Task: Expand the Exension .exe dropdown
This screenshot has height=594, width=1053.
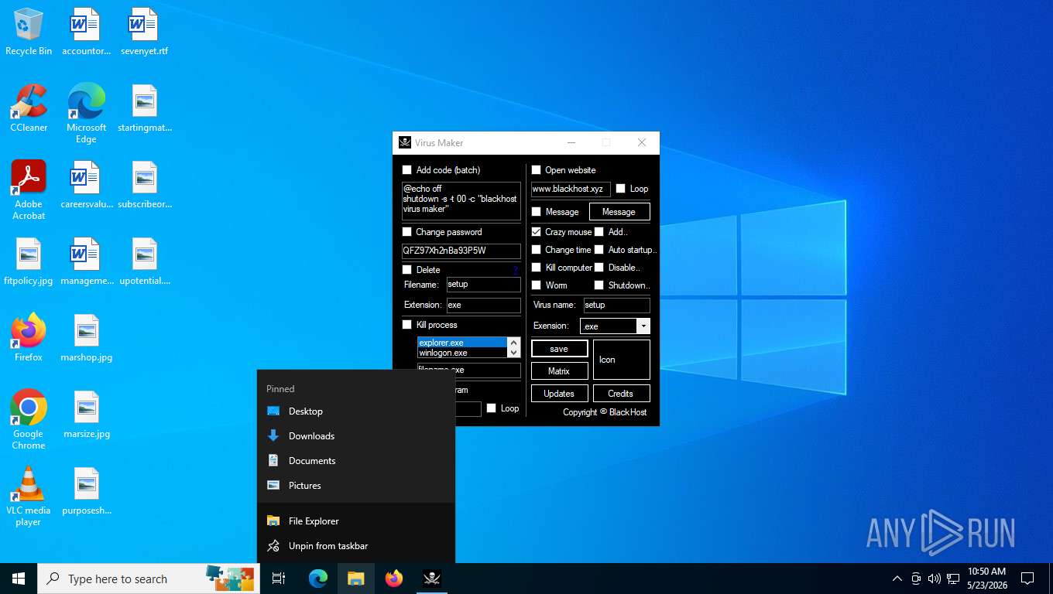Action: click(x=643, y=326)
